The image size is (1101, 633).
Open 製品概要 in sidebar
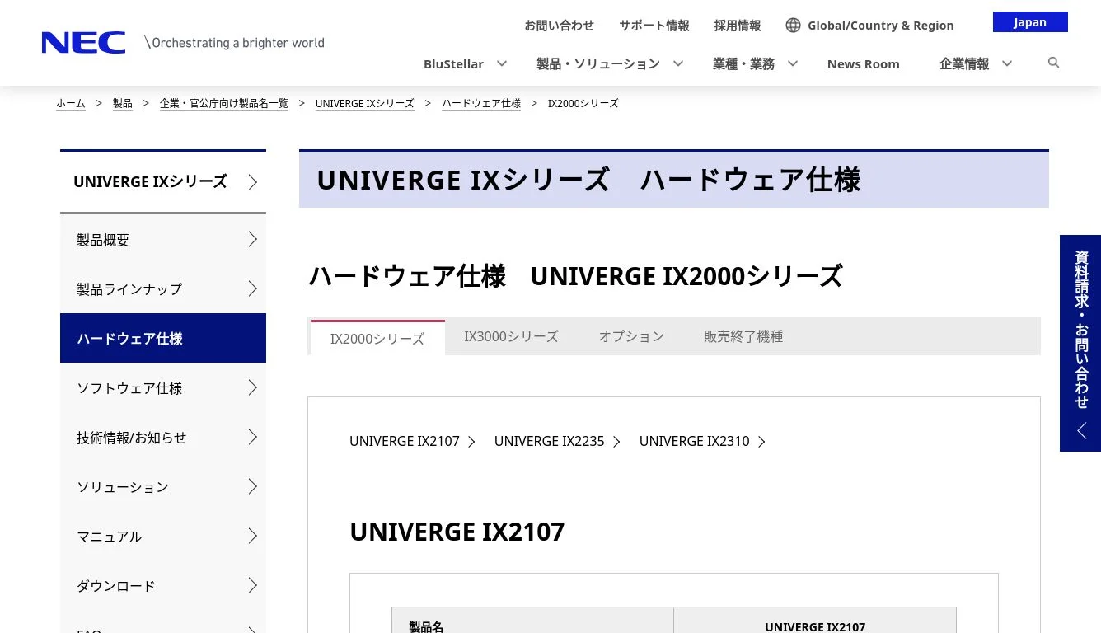[x=163, y=240]
